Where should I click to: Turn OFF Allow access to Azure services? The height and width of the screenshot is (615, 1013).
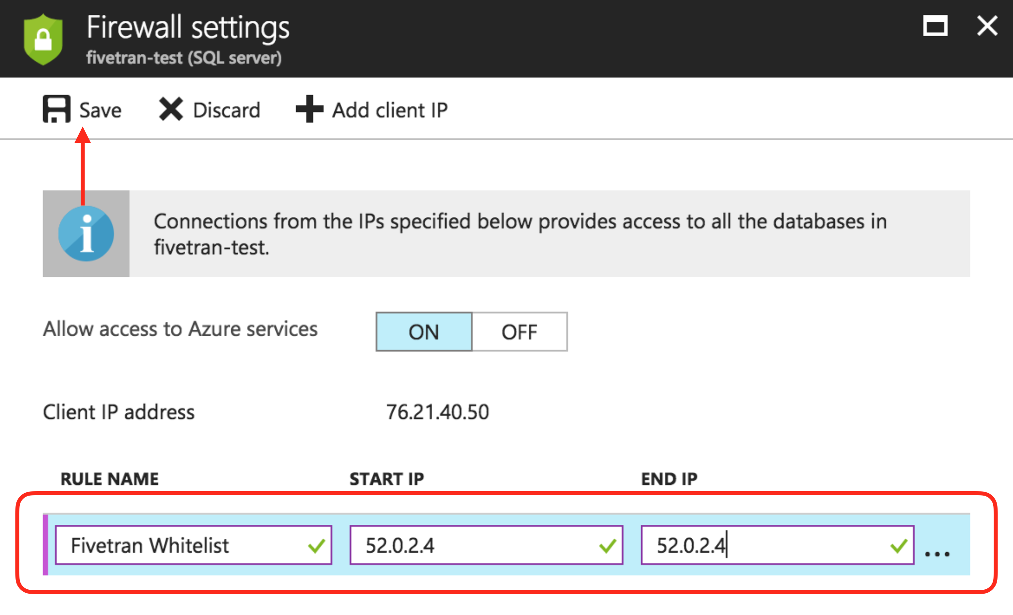pos(519,332)
